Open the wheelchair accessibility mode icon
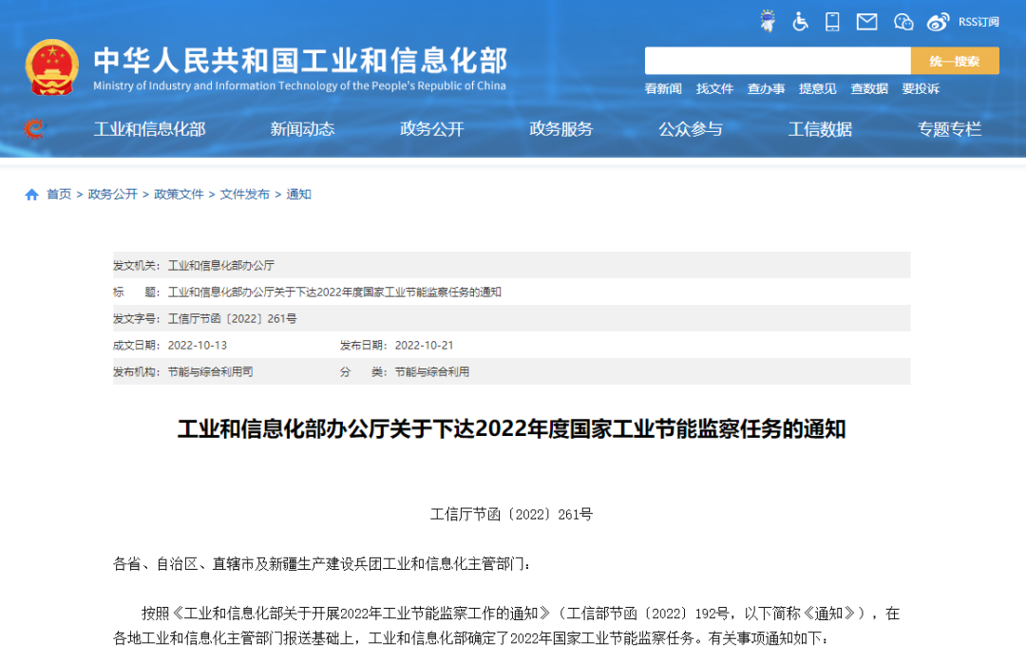 [x=800, y=21]
